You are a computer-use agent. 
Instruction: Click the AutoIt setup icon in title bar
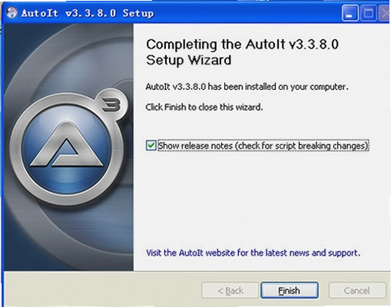click(x=12, y=12)
